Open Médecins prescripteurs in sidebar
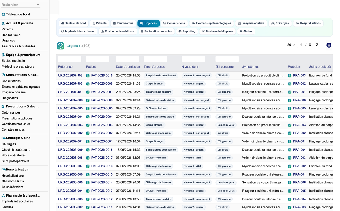The image size is (340, 211). [18, 66]
